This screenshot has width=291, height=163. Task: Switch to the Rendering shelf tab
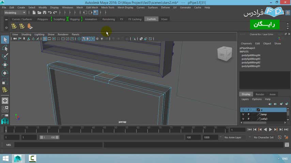109,19
